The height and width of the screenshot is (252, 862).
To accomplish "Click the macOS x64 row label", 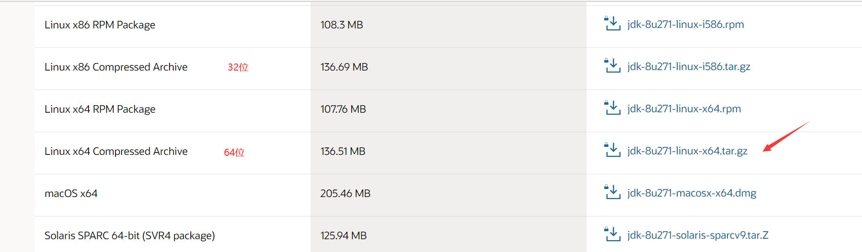I will 71,193.
